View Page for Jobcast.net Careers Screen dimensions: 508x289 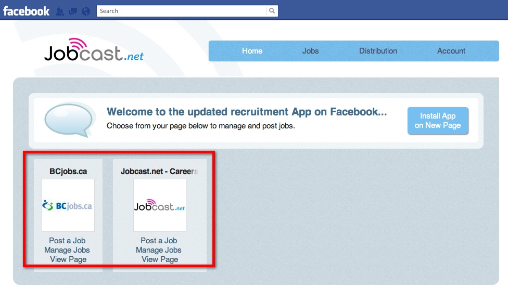pyautogui.click(x=160, y=259)
